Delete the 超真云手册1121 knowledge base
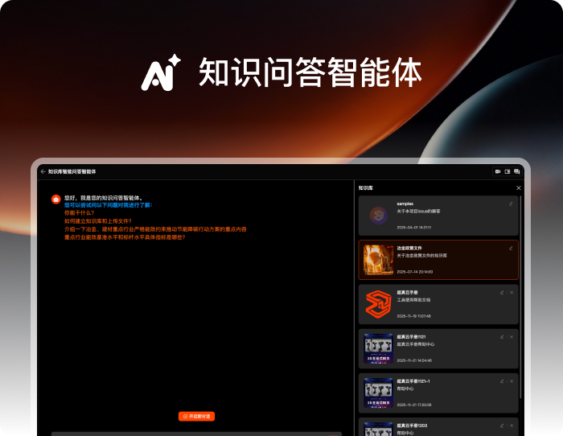 pos(511,336)
